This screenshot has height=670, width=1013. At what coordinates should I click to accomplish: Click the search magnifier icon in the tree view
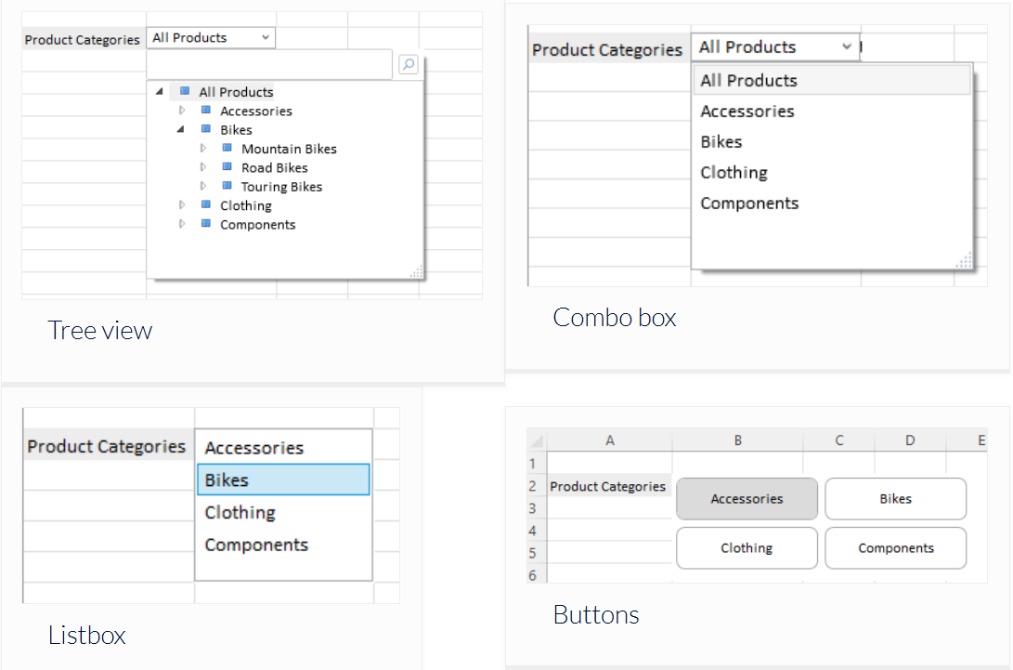tap(409, 64)
